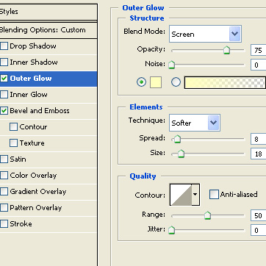The height and width of the screenshot is (266, 266).
Task: Enable the Color Overlay checkbox
Action: tap(4, 176)
